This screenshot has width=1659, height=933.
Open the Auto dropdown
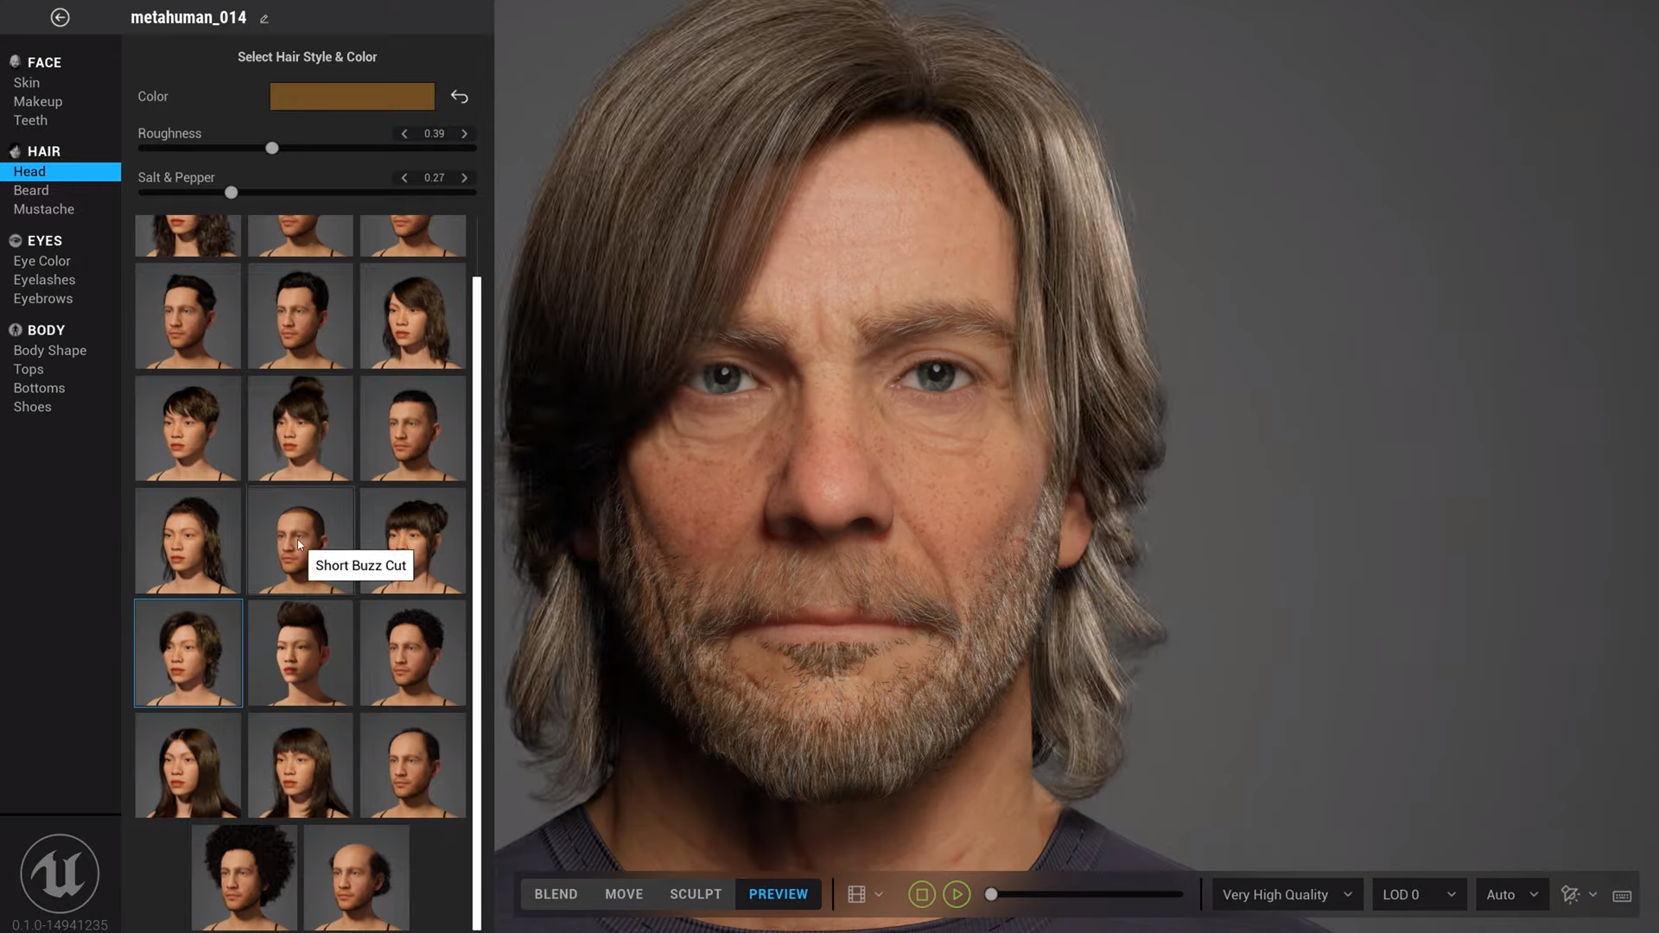point(1512,894)
